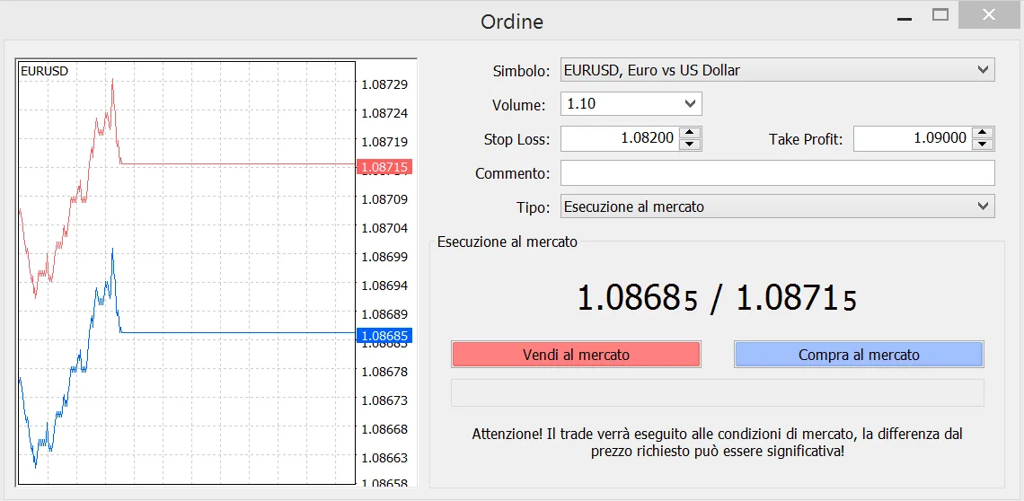Click the chart axis value 1.08694

click(384, 286)
